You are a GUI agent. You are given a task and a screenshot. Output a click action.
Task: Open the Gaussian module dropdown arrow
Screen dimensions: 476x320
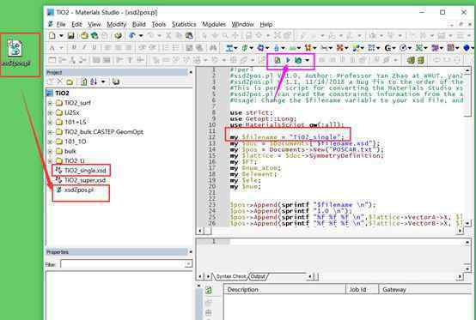[x=394, y=48]
